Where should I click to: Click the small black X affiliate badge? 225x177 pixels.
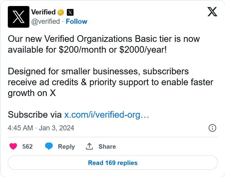[x=70, y=12]
